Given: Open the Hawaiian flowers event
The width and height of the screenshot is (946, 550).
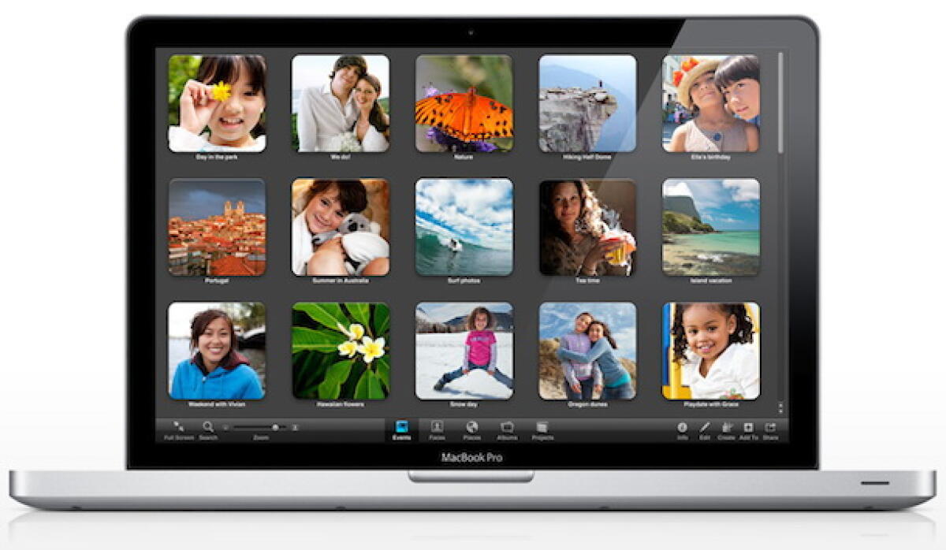Looking at the screenshot, I should pos(341,351).
